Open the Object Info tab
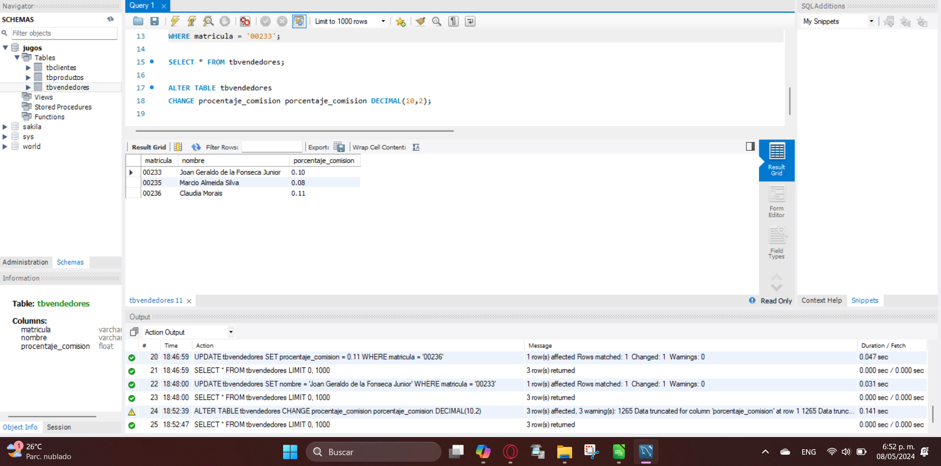Screen dimensions: 941x466 pyautogui.click(x=20, y=427)
